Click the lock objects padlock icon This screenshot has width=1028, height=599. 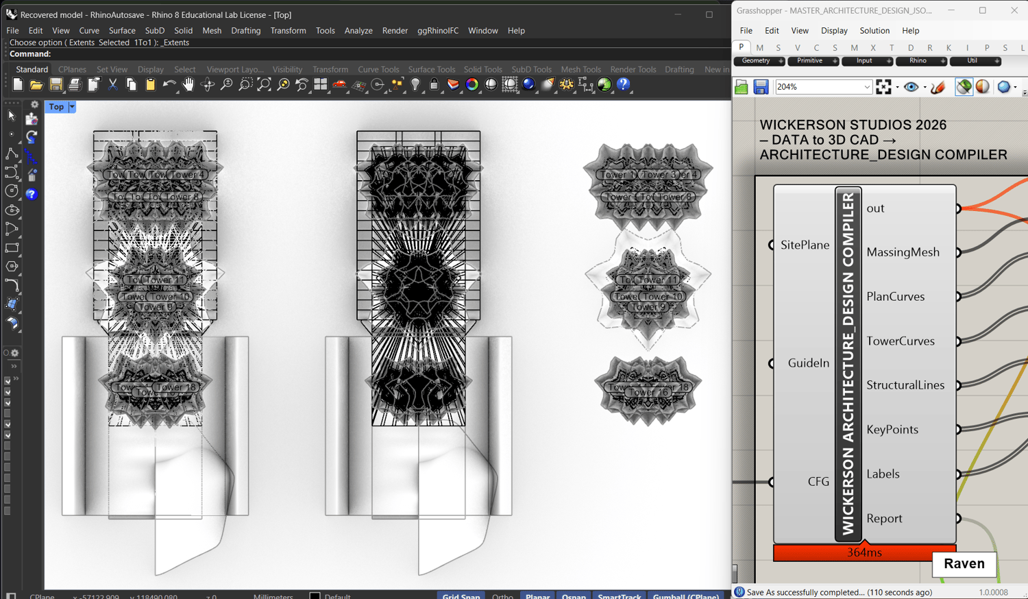[x=434, y=84]
